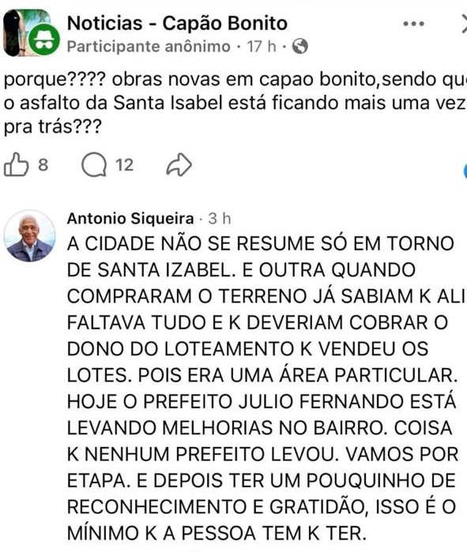Open comments via speech bubble icon
The image size is (467, 552).
(x=94, y=165)
